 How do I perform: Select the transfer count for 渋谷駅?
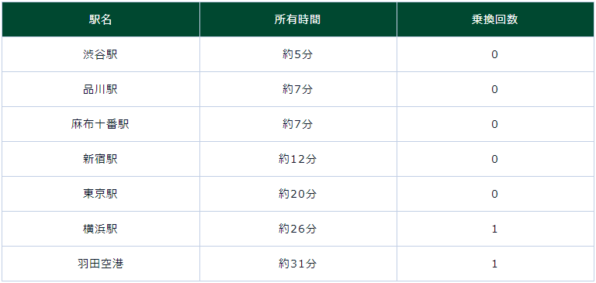[x=495, y=54]
